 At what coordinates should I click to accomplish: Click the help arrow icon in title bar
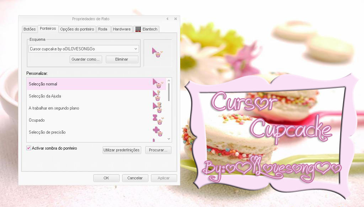click(167, 19)
